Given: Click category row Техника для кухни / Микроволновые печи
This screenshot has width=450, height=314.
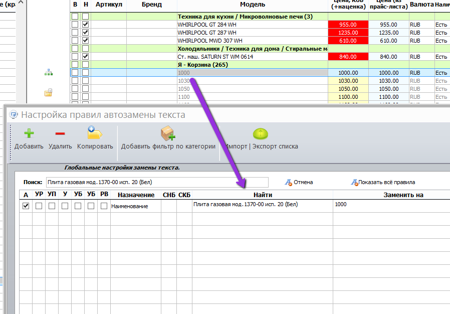Looking at the screenshot, I should tap(260, 17).
